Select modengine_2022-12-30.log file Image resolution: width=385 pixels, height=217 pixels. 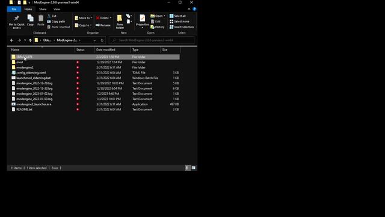pyautogui.click(x=95, y=89)
